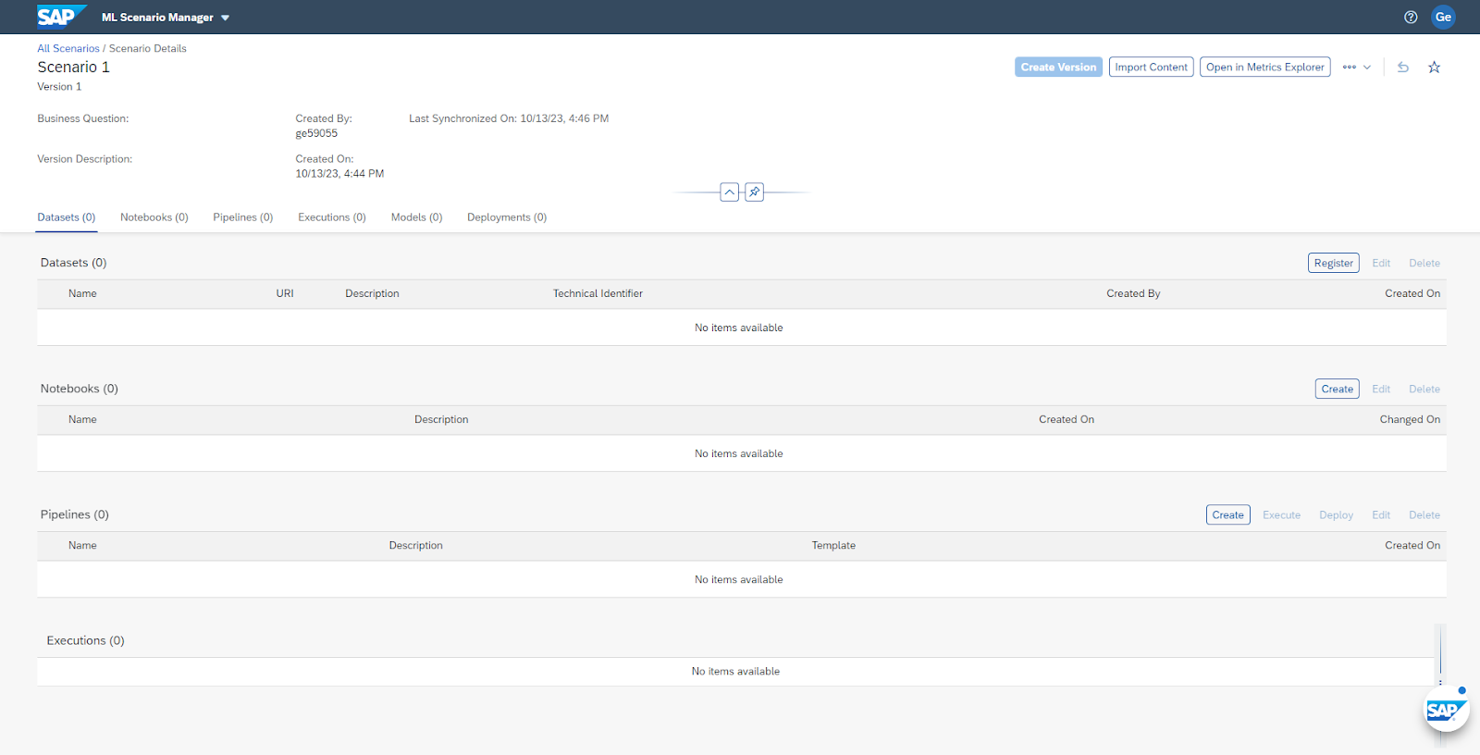The width and height of the screenshot is (1480, 755).
Task: Expand the three-dot more actions menu
Action: coord(1356,68)
